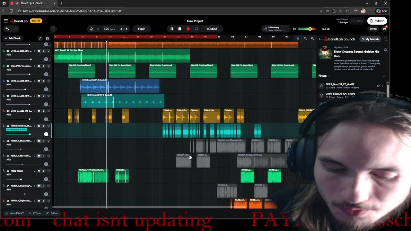Pause the playing project
Screen dimensions: 411x231
[x=171, y=29]
